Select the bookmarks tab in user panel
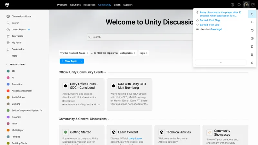Screen dimensions: 258x145 tap(252, 47)
